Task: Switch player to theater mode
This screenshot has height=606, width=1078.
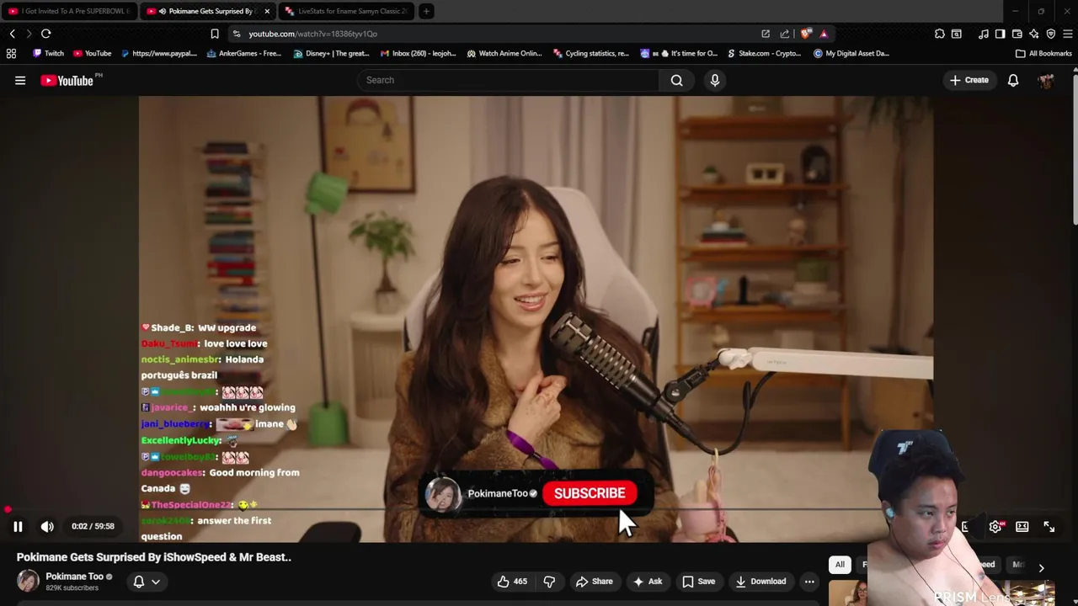Action: pyautogui.click(x=1022, y=527)
